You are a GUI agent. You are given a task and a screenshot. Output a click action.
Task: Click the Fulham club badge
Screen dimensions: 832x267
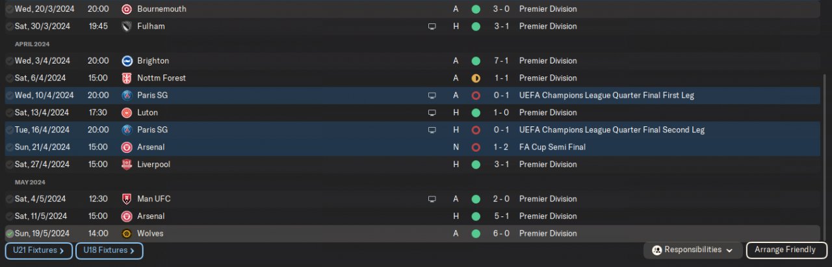(x=127, y=27)
